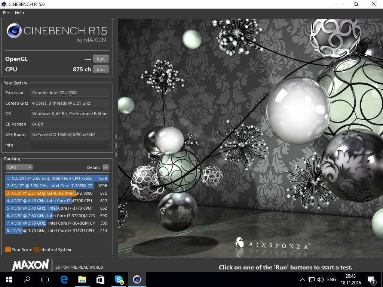Image resolution: width=383 pixels, height=287 pixels.
Task: Open taskbar Search
Action: (27, 280)
